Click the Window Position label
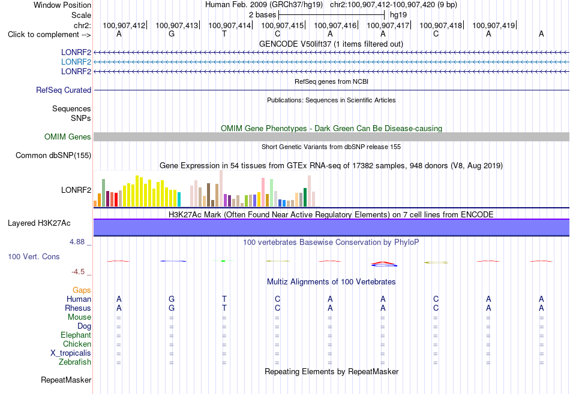The height and width of the screenshot is (394, 570). (x=62, y=5)
